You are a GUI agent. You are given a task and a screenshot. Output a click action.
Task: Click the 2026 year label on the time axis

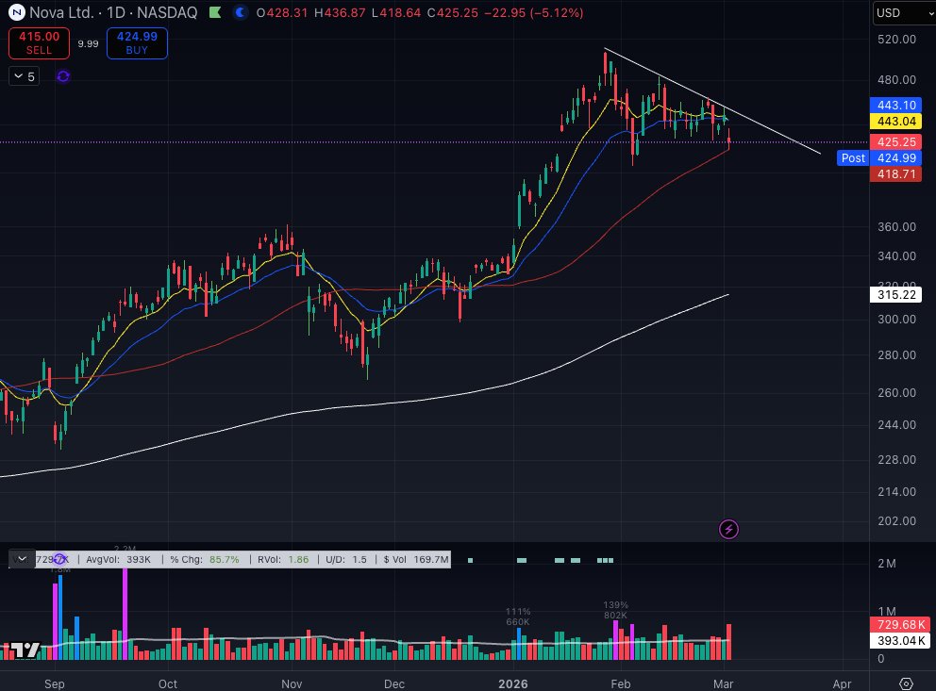tap(512, 683)
